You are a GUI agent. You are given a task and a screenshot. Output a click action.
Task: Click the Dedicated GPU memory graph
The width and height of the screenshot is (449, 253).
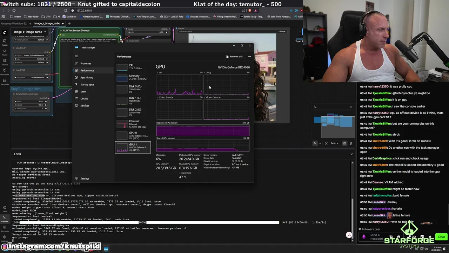point(203,130)
